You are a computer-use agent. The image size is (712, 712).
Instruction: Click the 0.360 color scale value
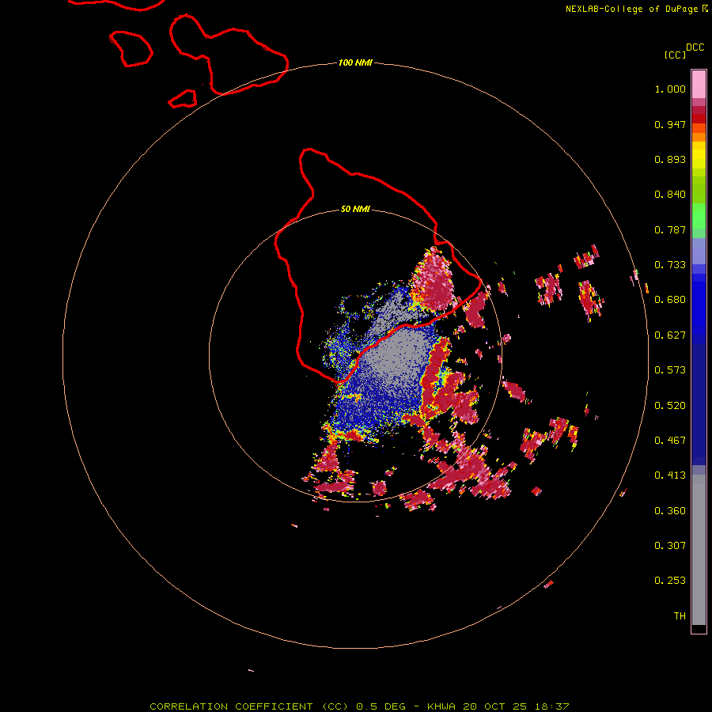click(x=670, y=511)
